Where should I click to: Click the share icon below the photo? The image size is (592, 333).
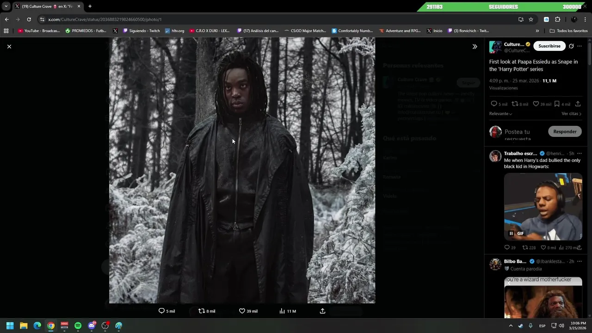(x=322, y=311)
